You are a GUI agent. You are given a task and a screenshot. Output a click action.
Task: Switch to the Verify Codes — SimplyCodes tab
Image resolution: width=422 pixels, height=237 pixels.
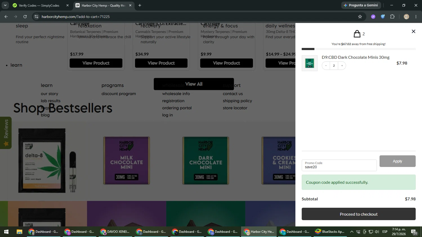(x=39, y=5)
